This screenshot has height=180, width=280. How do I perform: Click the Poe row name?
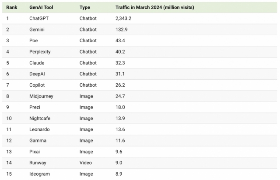[33, 41]
